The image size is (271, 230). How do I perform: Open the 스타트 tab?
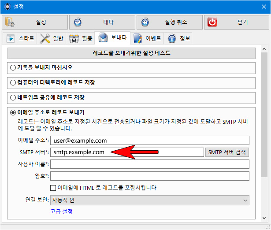(20, 38)
